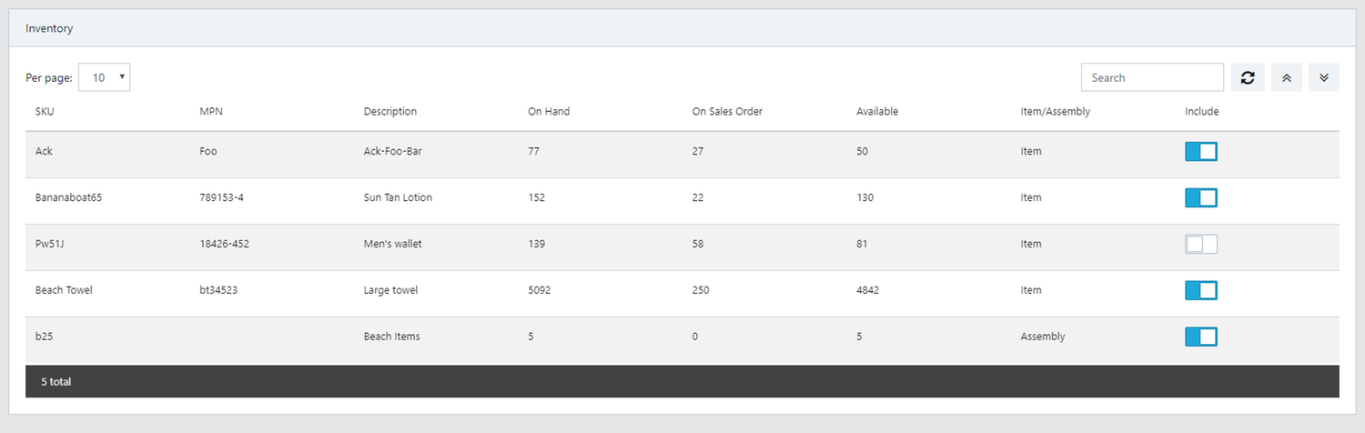
Task: Click On Sales Order value 58
Action: [698, 244]
